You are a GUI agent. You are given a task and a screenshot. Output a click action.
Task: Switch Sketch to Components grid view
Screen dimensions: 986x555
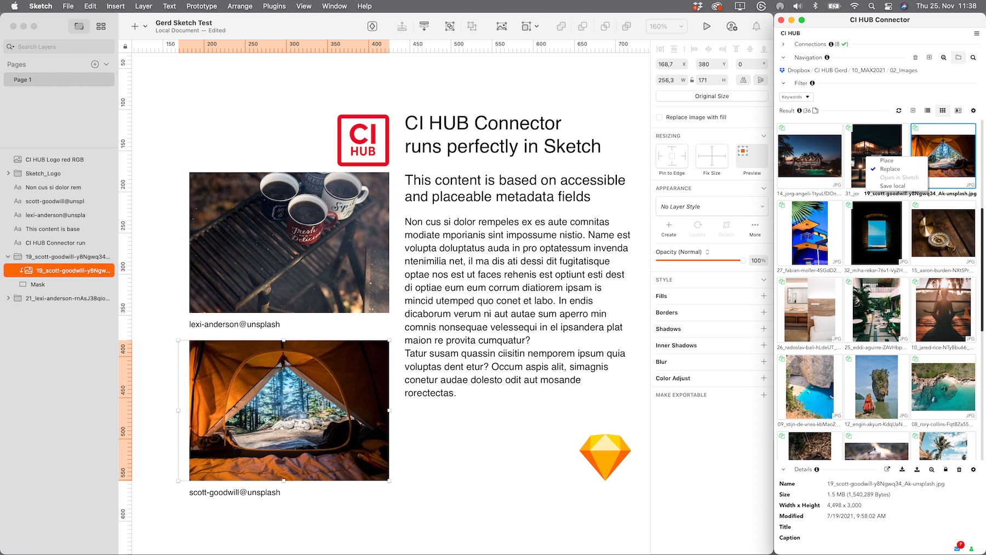tap(101, 26)
